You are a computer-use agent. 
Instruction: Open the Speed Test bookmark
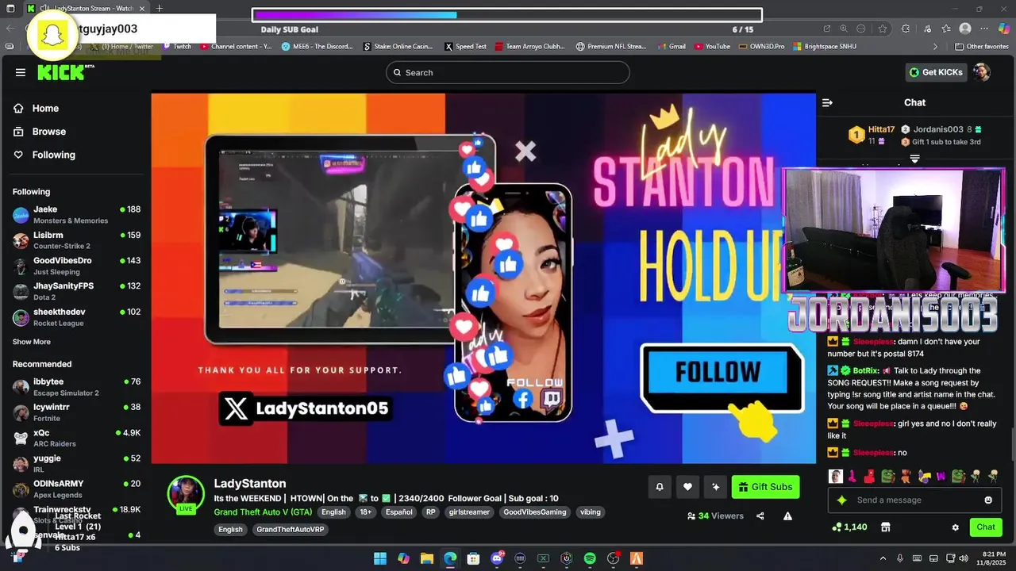[x=465, y=47]
